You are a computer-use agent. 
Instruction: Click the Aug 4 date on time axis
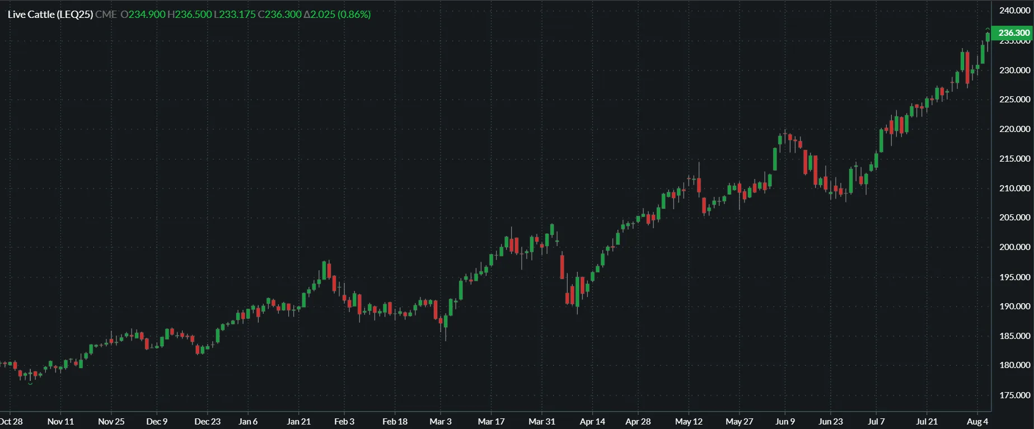point(977,421)
